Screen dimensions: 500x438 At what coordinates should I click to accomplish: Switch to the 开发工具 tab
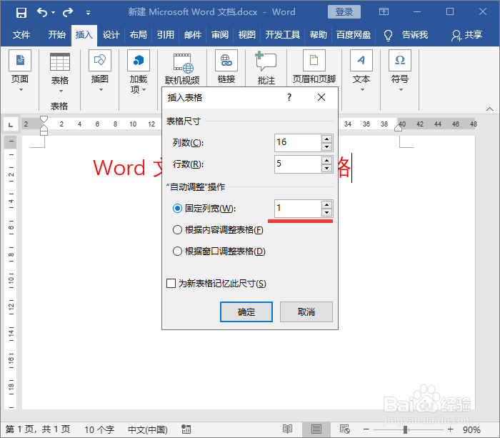tap(283, 35)
